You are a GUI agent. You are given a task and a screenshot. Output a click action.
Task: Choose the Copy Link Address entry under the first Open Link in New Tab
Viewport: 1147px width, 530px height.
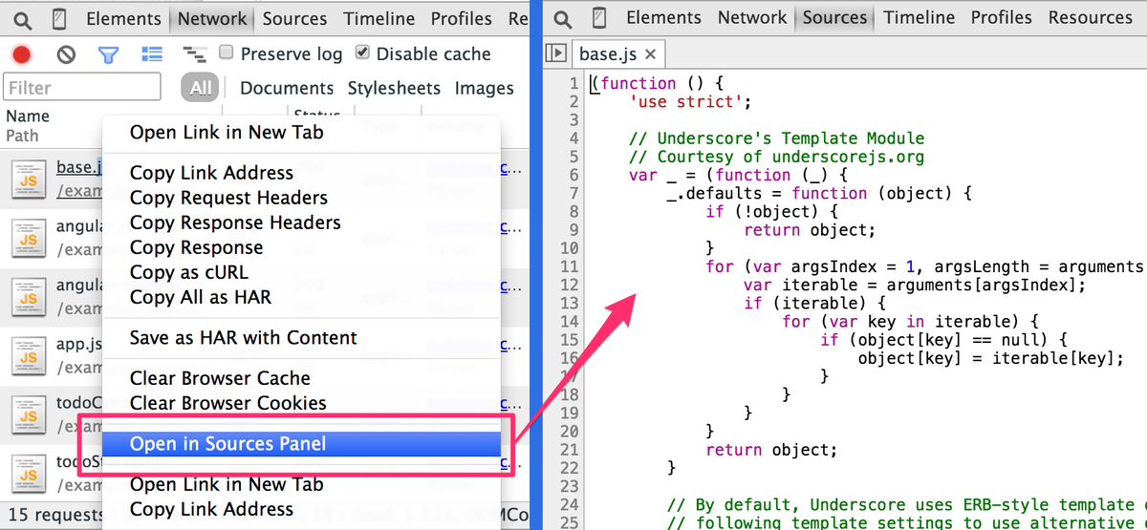point(301,173)
